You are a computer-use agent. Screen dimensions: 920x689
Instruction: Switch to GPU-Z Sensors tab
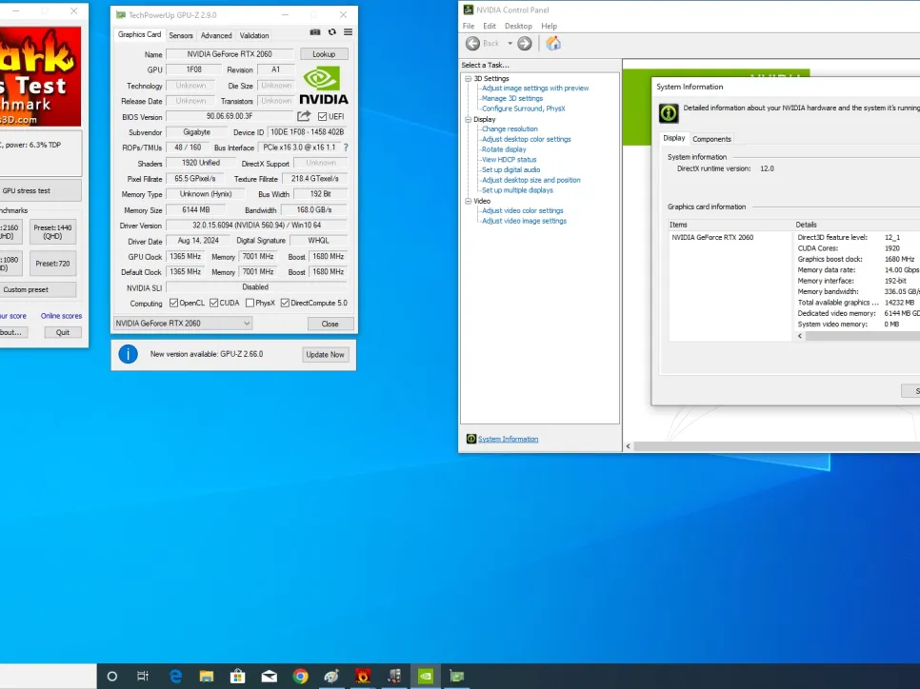181,35
